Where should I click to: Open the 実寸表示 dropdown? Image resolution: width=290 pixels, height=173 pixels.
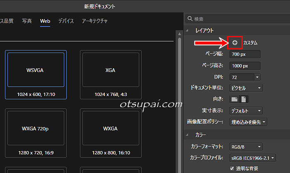point(246,111)
